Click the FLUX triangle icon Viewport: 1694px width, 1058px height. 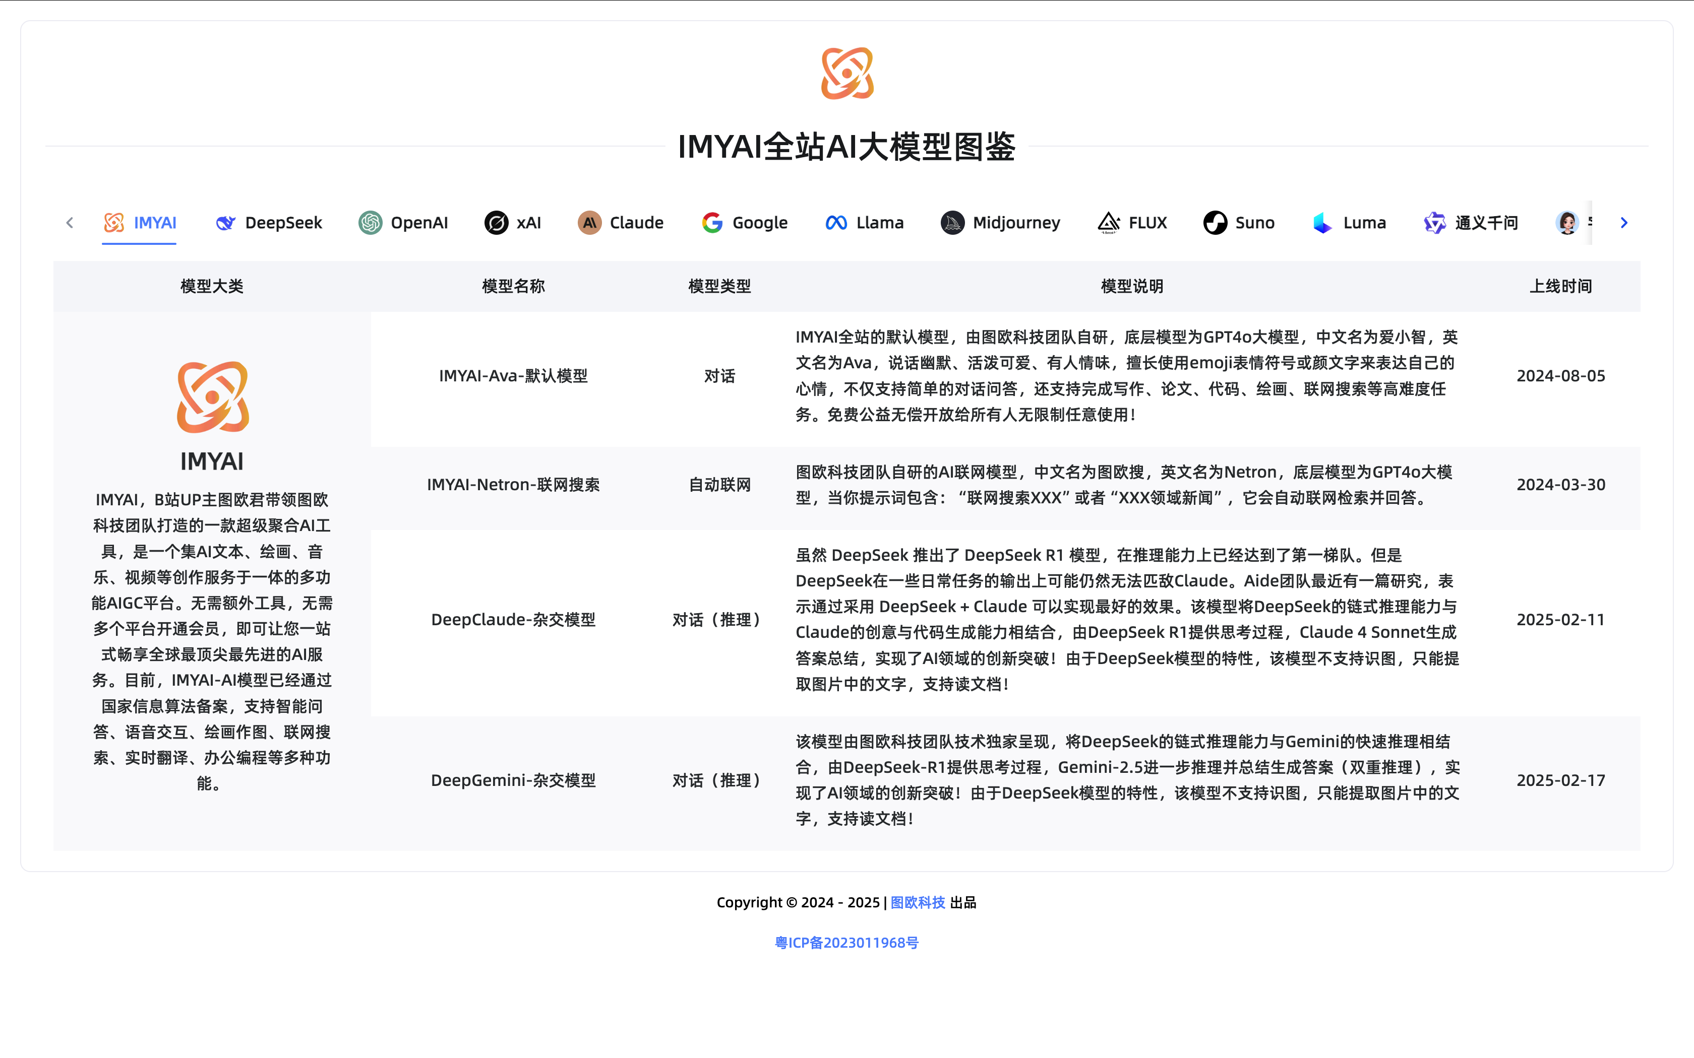[x=1109, y=223]
